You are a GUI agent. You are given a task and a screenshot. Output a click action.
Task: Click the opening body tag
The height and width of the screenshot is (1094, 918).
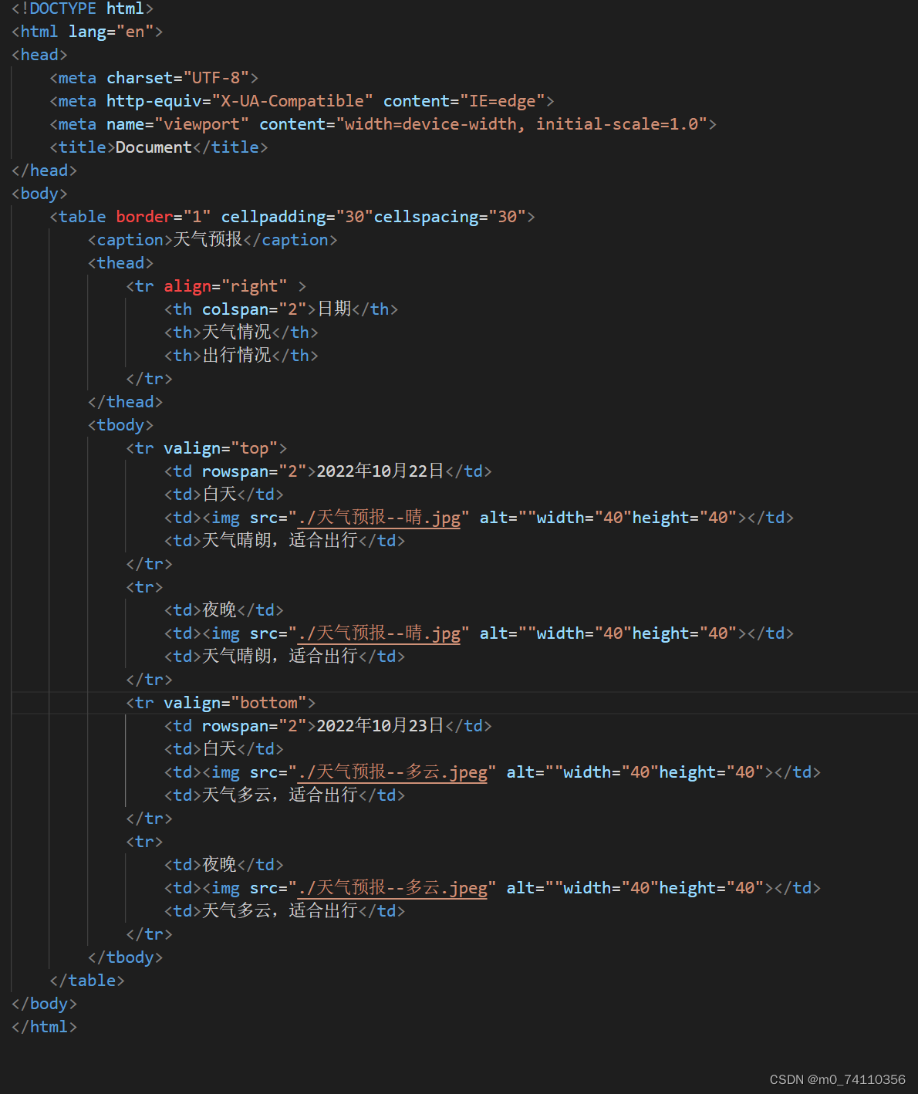(39, 194)
